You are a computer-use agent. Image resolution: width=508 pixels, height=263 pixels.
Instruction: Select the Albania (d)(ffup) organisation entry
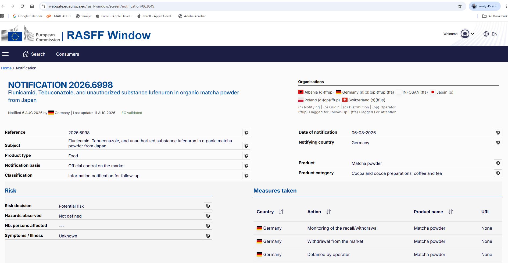[316, 92]
